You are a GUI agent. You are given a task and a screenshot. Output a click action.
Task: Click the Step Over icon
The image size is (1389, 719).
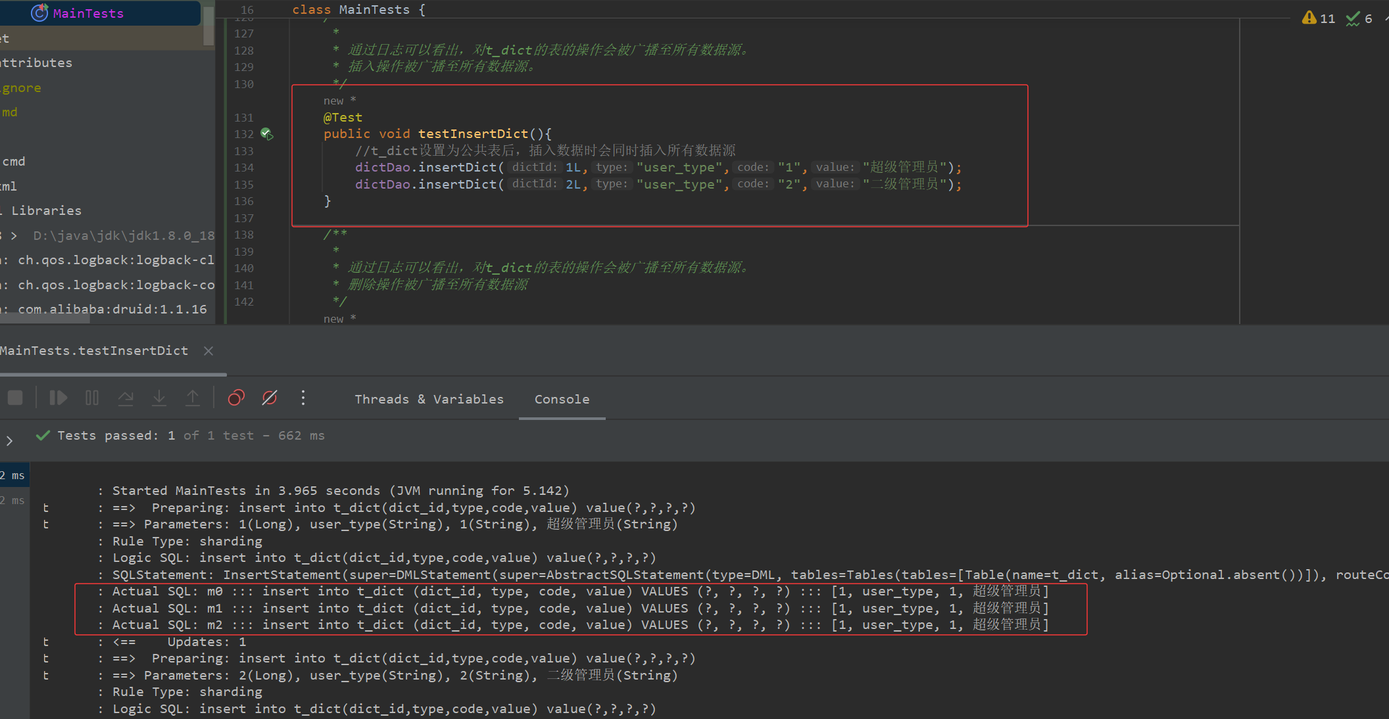point(126,398)
